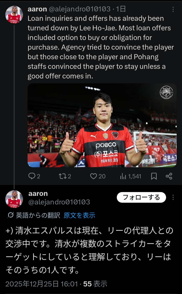
Task: Like the tweet with the heart icon
Action: click(x=98, y=176)
